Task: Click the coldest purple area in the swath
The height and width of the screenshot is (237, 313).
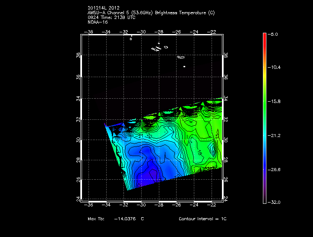Action: click(x=151, y=175)
